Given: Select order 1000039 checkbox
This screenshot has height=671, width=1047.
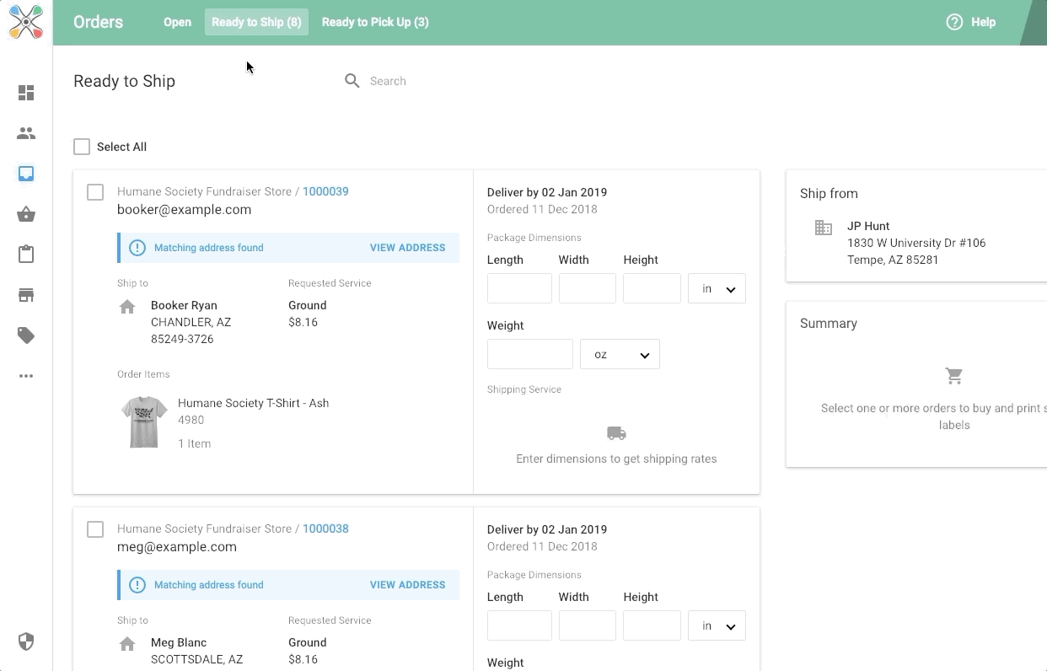Looking at the screenshot, I should click(95, 192).
